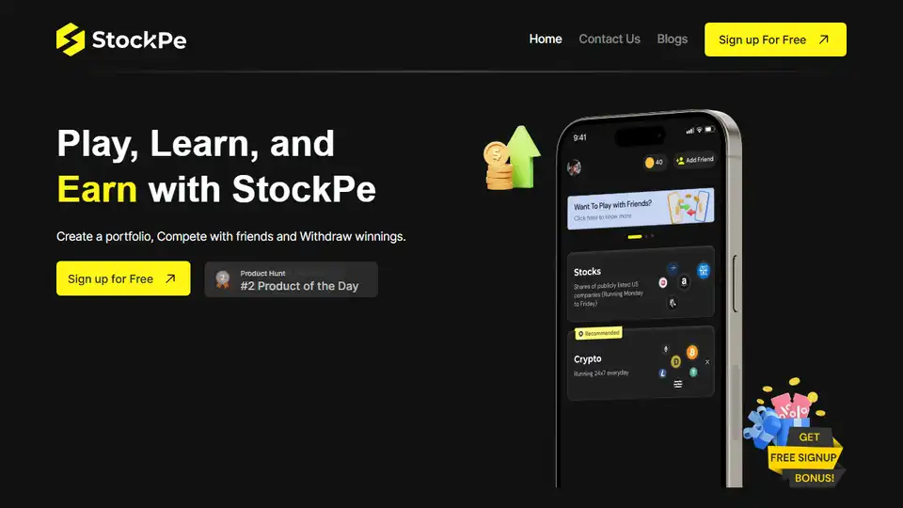Tap XRP icon in Crypto card
This screenshot has height=508, width=903.
707,361
